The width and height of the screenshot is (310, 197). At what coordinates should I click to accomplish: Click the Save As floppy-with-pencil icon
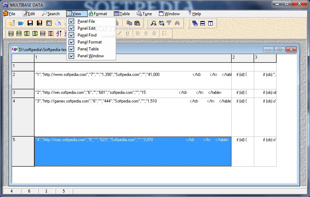point(40,23)
